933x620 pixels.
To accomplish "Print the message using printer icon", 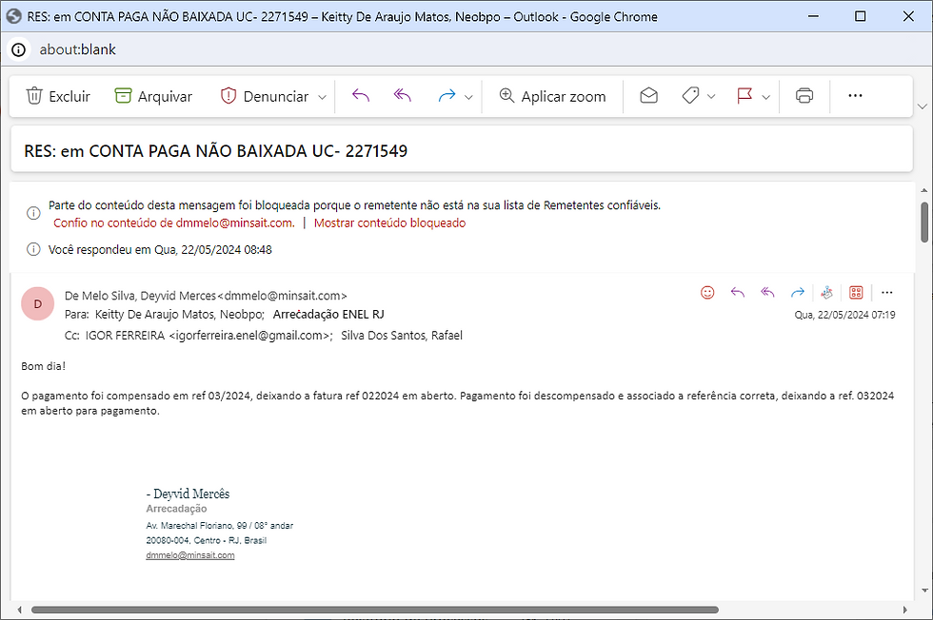I will tap(804, 96).
